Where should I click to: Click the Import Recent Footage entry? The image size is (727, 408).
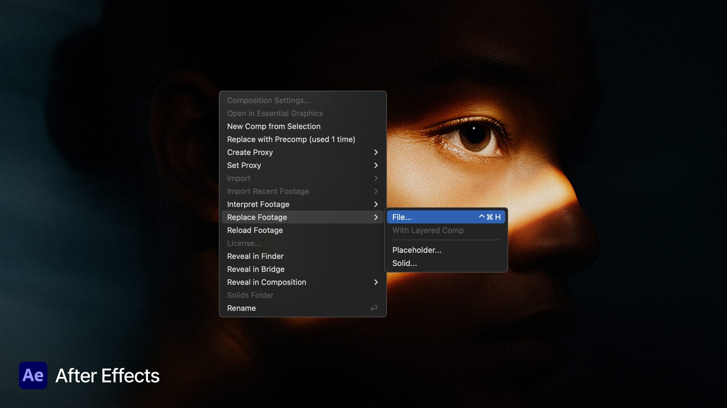coord(268,191)
